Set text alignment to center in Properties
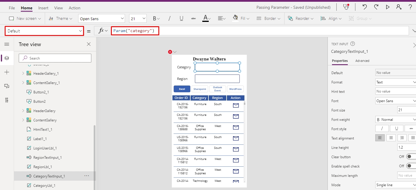The width and height of the screenshot is (416, 190). point(391,138)
